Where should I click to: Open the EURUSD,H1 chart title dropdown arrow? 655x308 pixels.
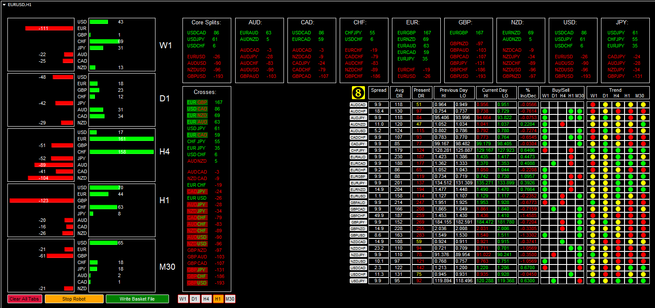4,4
